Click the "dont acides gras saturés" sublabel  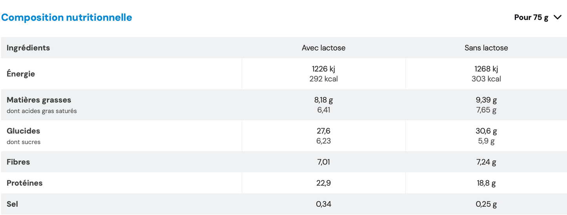point(42,111)
